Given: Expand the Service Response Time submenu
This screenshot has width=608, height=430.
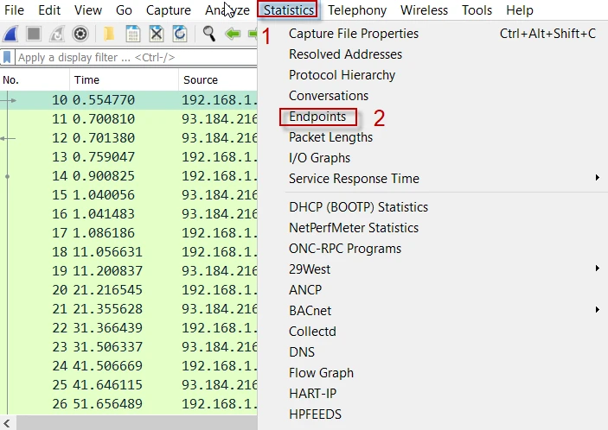Looking at the screenshot, I should pos(354,179).
